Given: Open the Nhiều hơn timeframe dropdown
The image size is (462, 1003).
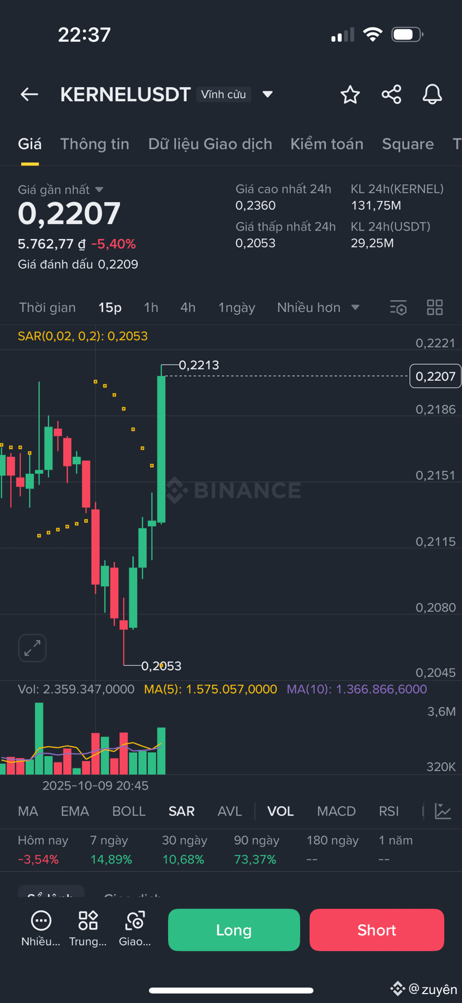Looking at the screenshot, I should pos(318,308).
